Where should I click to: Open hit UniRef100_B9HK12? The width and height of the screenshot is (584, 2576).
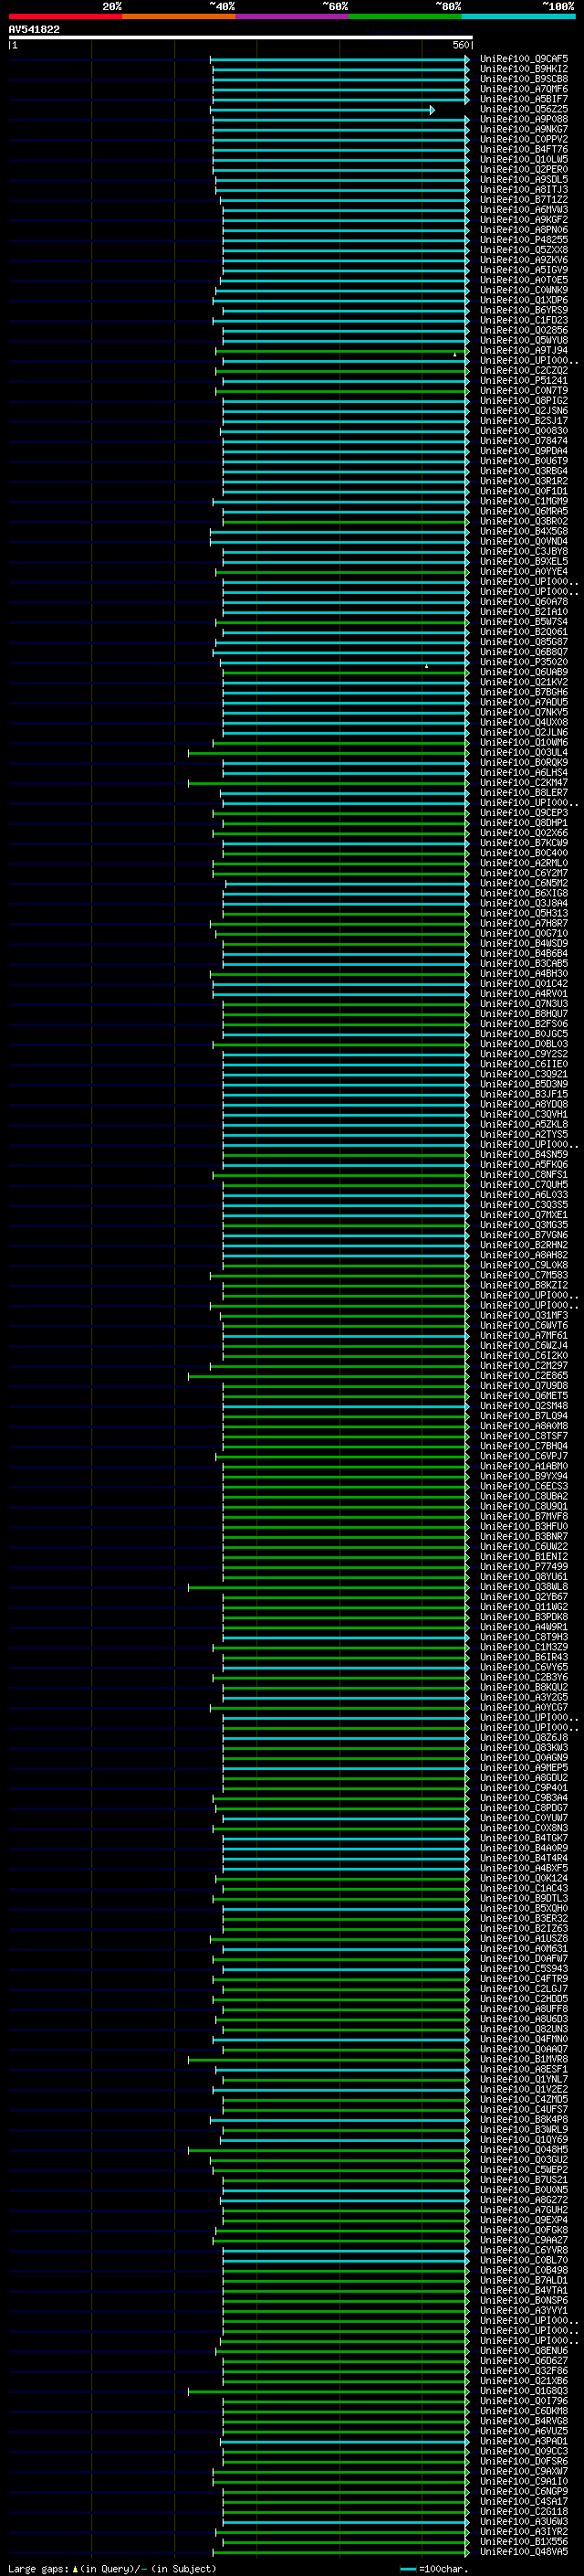pos(524,69)
